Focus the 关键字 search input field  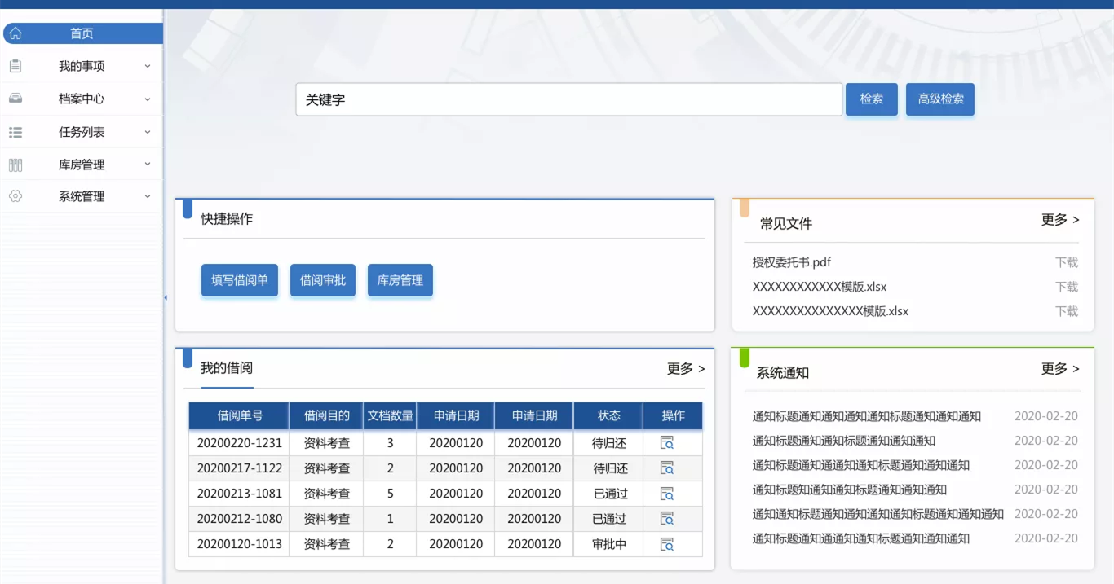(x=568, y=99)
